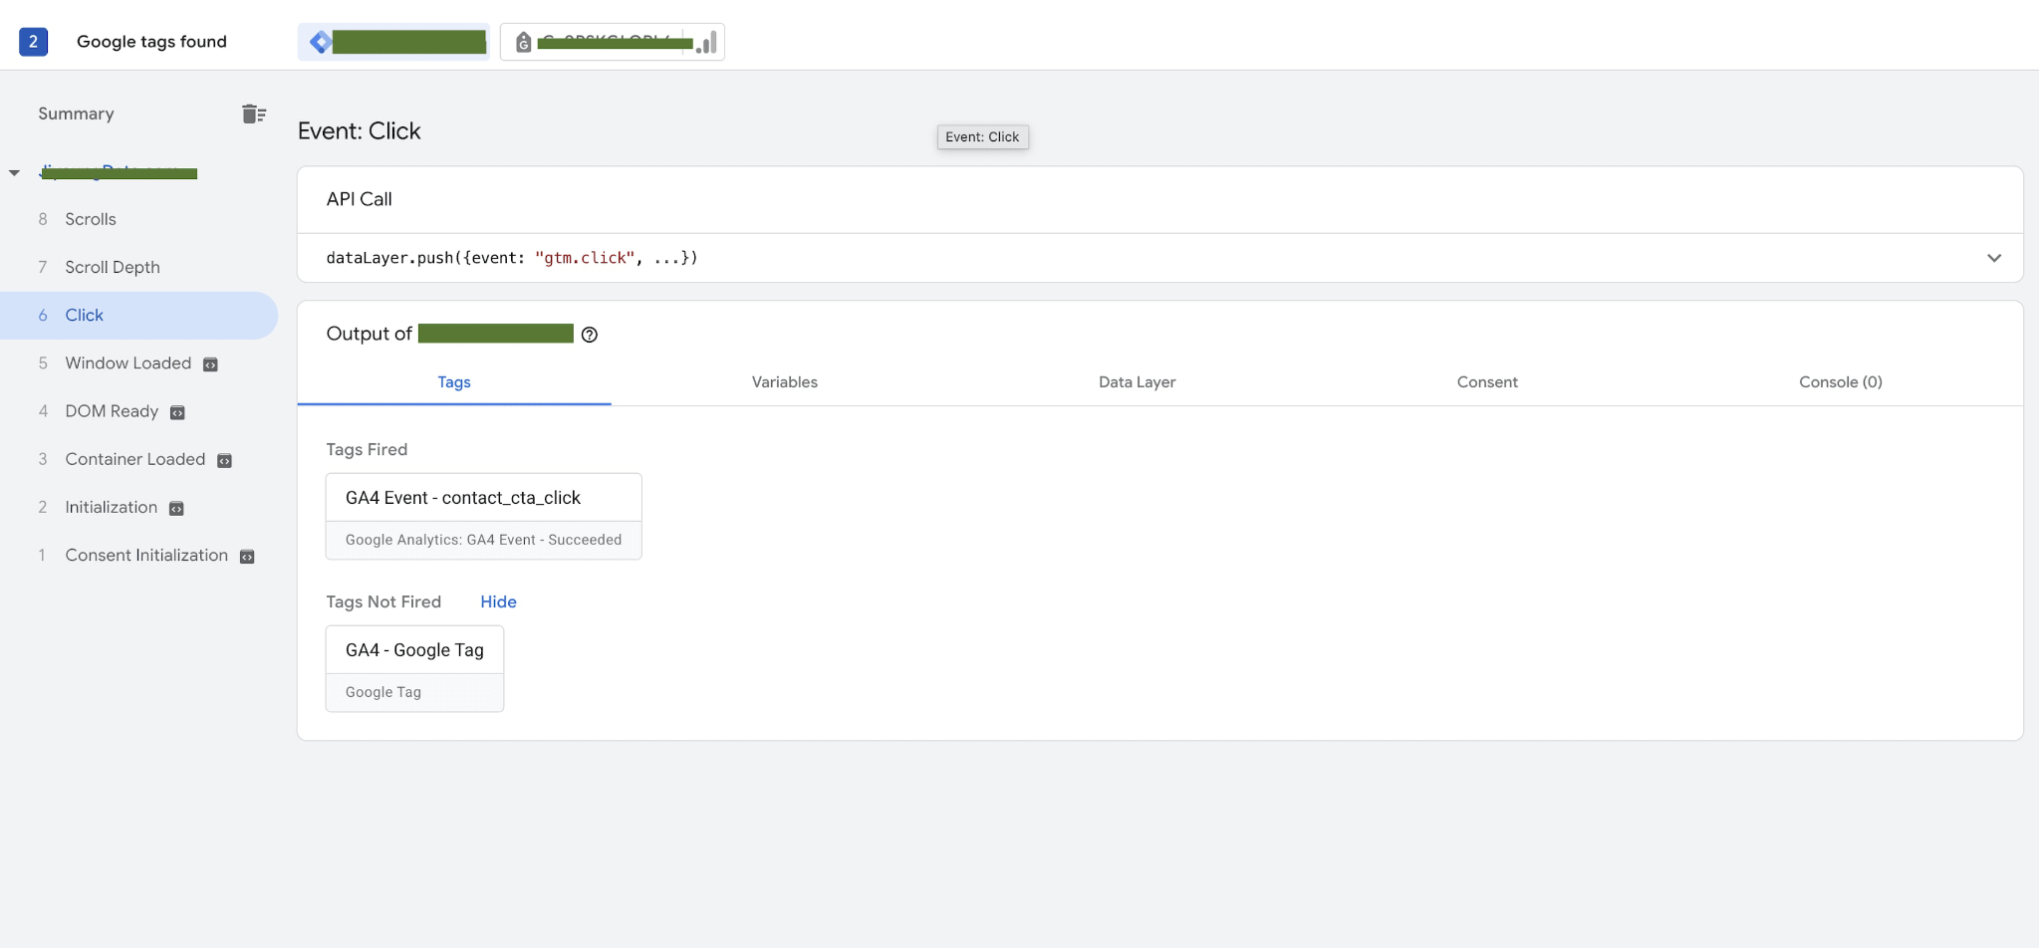Hide the Tags Not Fired section
The image size is (2039, 948).
coord(498,601)
